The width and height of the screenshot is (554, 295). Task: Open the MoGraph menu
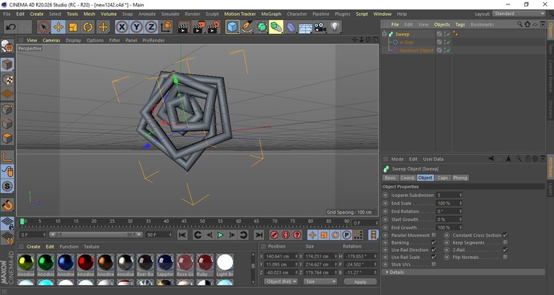(x=271, y=14)
